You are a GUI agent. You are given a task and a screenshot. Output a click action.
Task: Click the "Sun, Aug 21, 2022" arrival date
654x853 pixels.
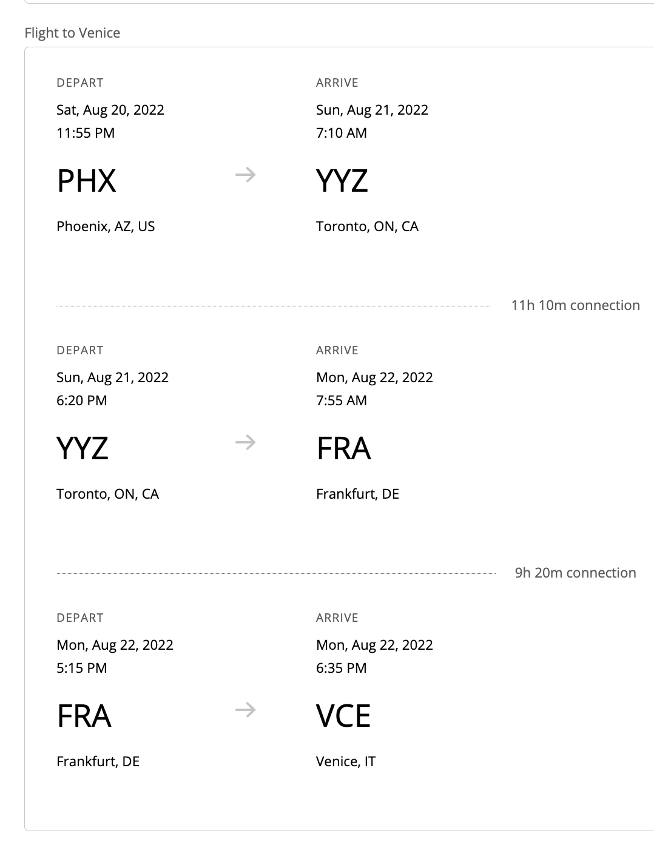372,110
